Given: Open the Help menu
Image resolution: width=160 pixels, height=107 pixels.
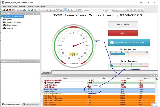Looking at the screenshot, I should tap(43, 7).
